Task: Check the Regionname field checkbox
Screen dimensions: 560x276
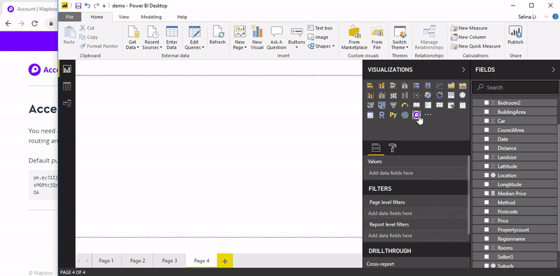Action: 486,239
